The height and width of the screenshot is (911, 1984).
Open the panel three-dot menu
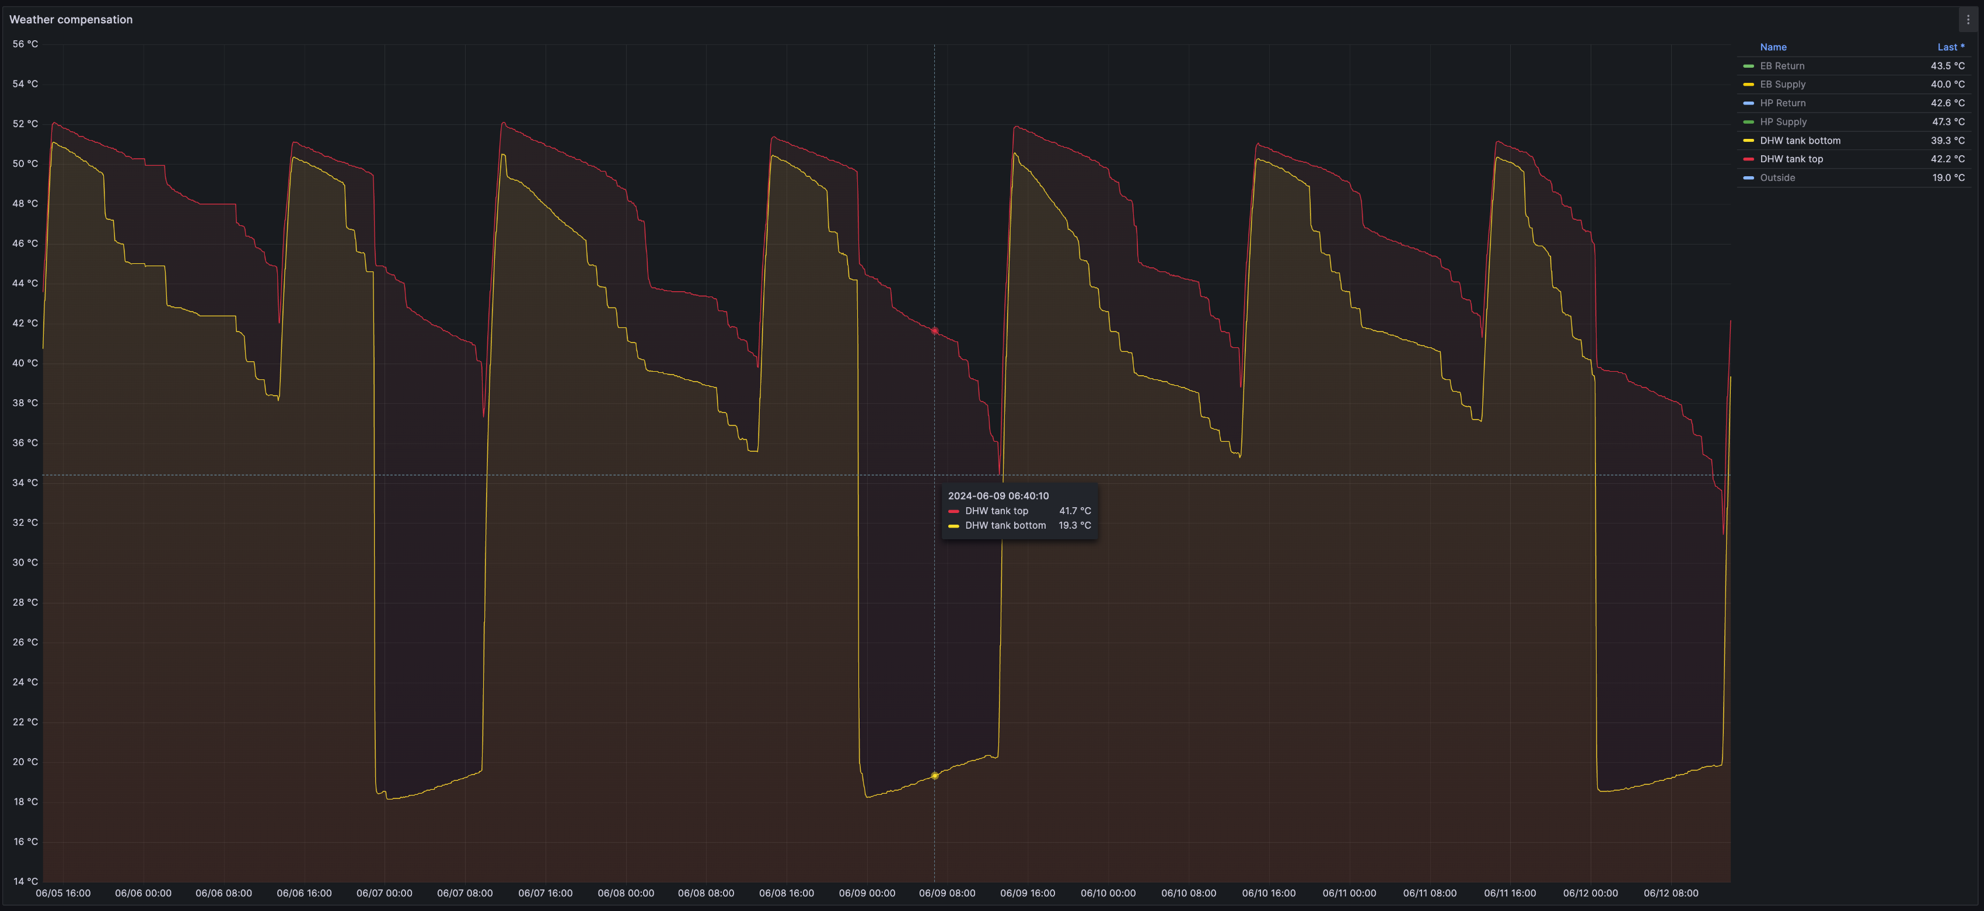[x=1968, y=20]
